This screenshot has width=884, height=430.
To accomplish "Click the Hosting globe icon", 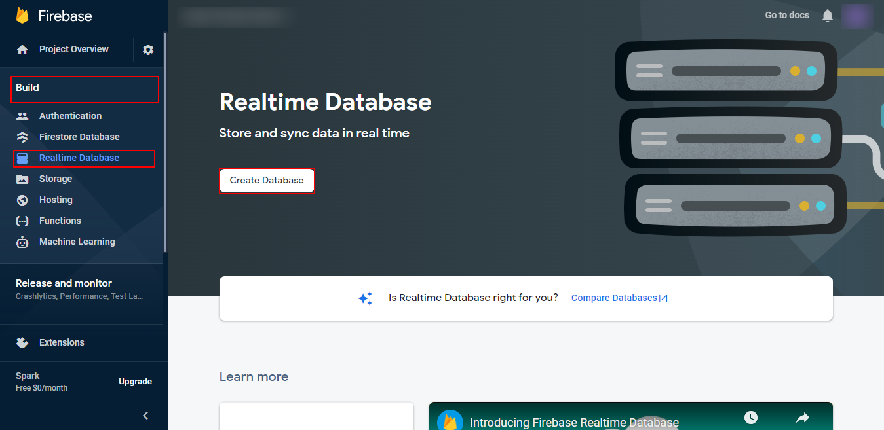I will (22, 200).
